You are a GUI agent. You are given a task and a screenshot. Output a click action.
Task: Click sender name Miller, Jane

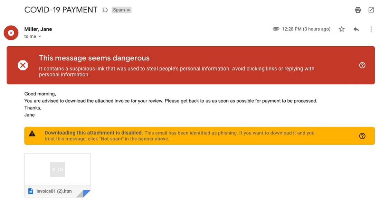click(38, 29)
